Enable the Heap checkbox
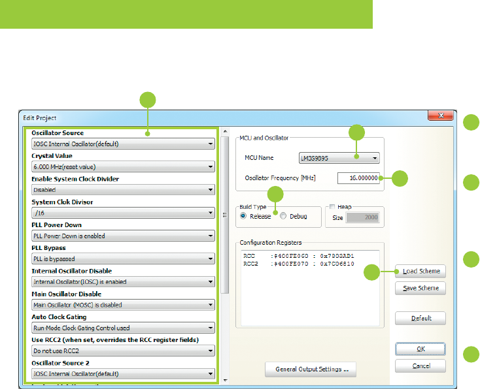The height and width of the screenshot is (389, 480). [x=332, y=206]
